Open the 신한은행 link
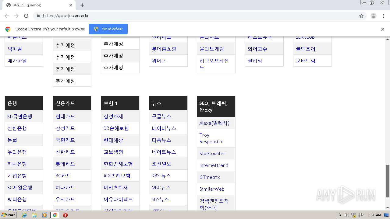The width and height of the screenshot is (390, 219). 17,128
